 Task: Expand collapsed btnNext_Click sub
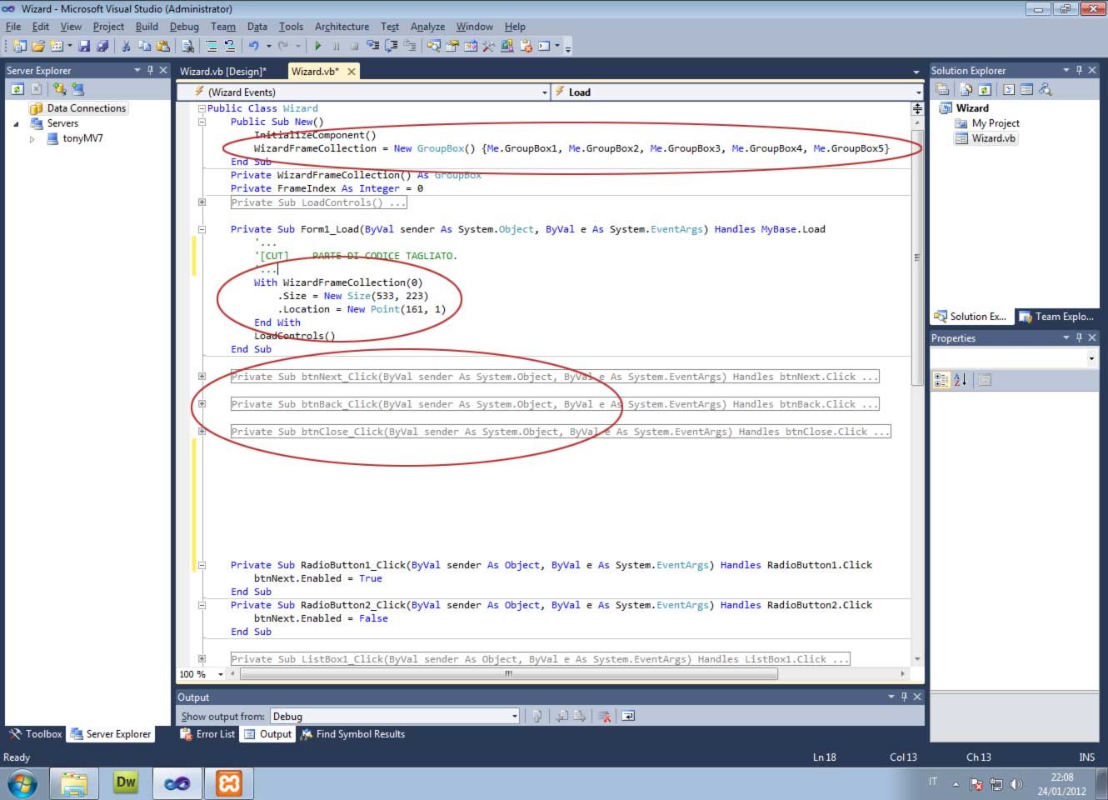tap(202, 377)
